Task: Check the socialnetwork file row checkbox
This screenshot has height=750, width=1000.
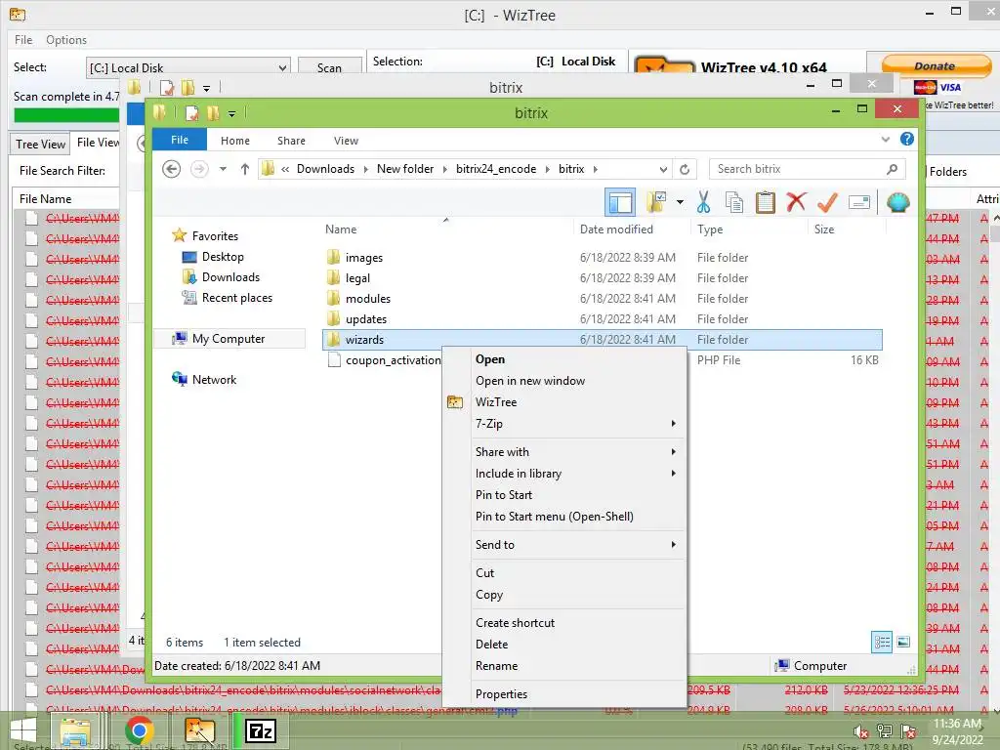Action: [31, 689]
